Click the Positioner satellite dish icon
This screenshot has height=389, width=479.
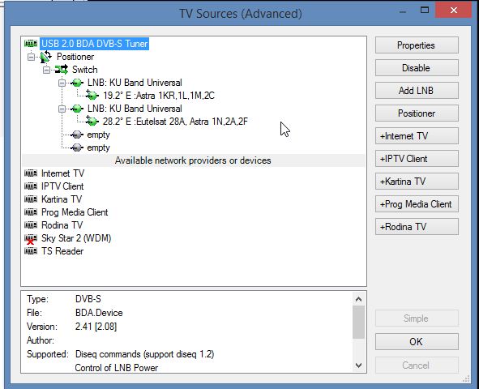point(46,57)
